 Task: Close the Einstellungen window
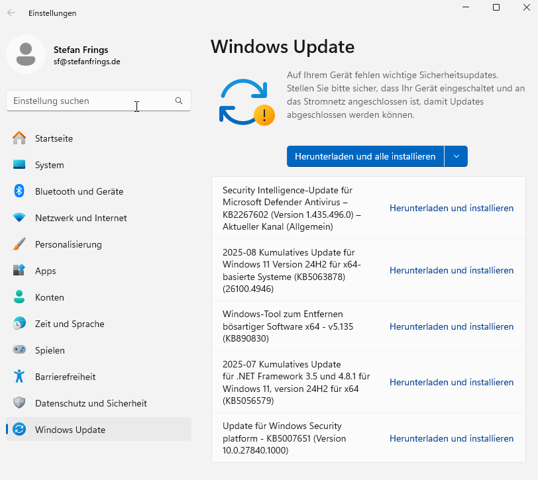click(527, 7)
